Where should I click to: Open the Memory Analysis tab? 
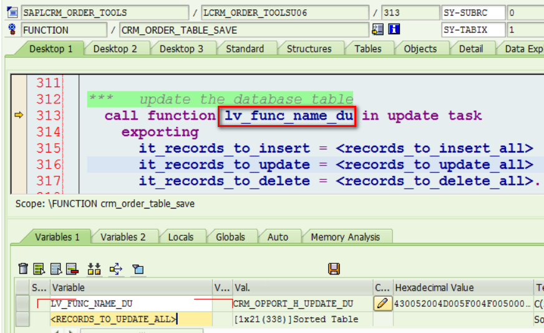tap(345, 237)
